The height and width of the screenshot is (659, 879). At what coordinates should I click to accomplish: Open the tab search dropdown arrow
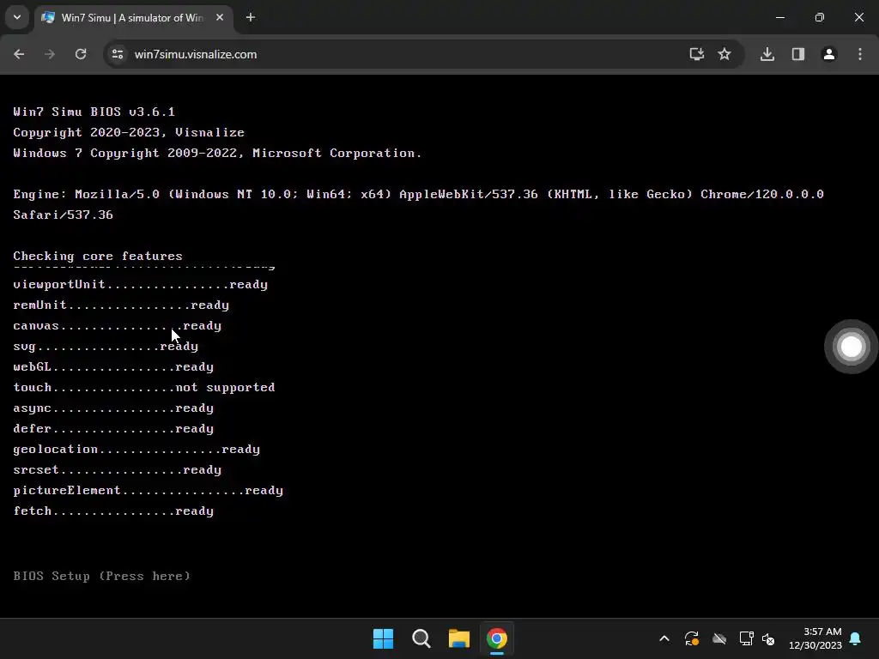pyautogui.click(x=17, y=17)
